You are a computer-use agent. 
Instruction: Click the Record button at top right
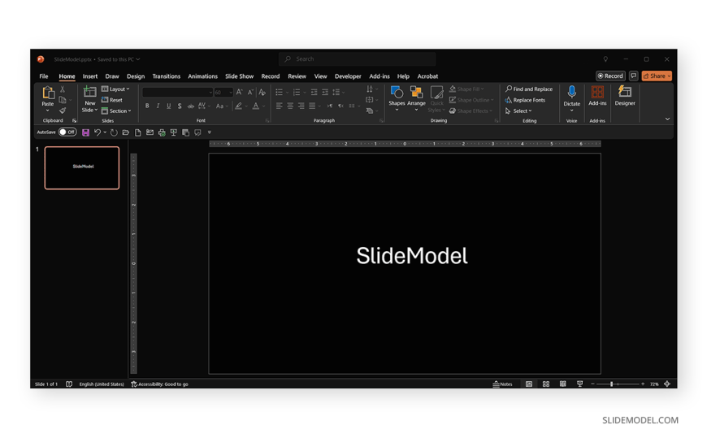tap(610, 76)
